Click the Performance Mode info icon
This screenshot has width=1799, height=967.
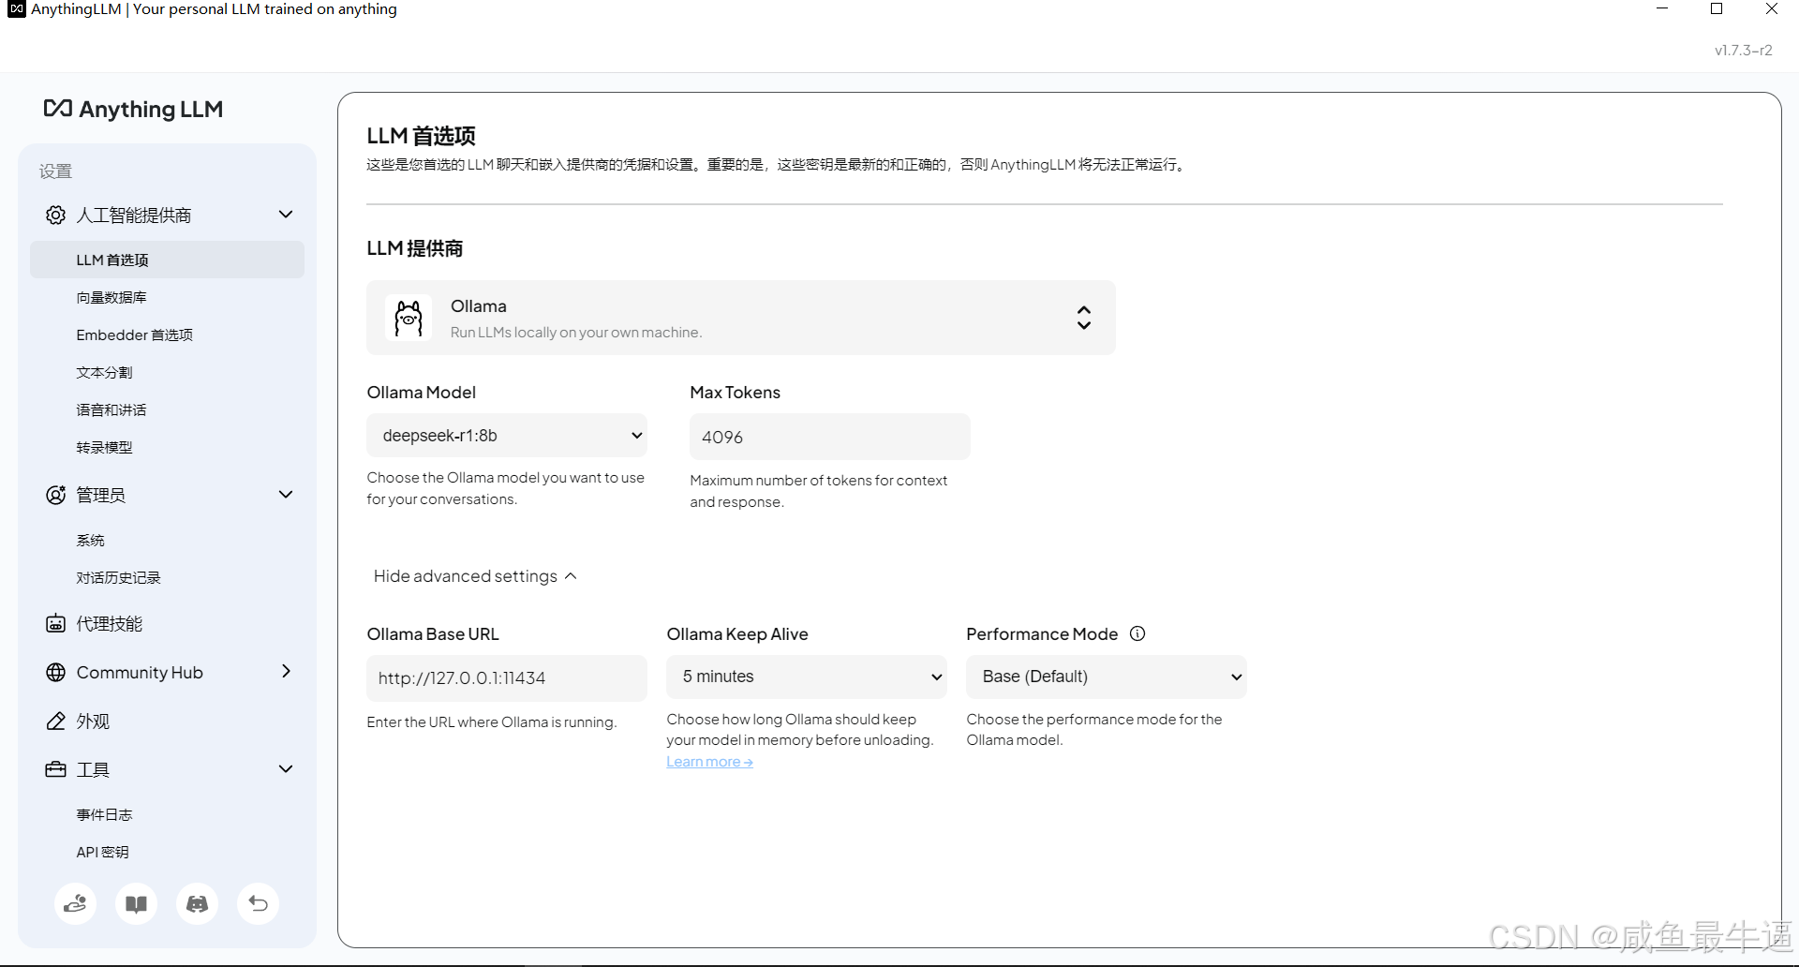(x=1137, y=633)
